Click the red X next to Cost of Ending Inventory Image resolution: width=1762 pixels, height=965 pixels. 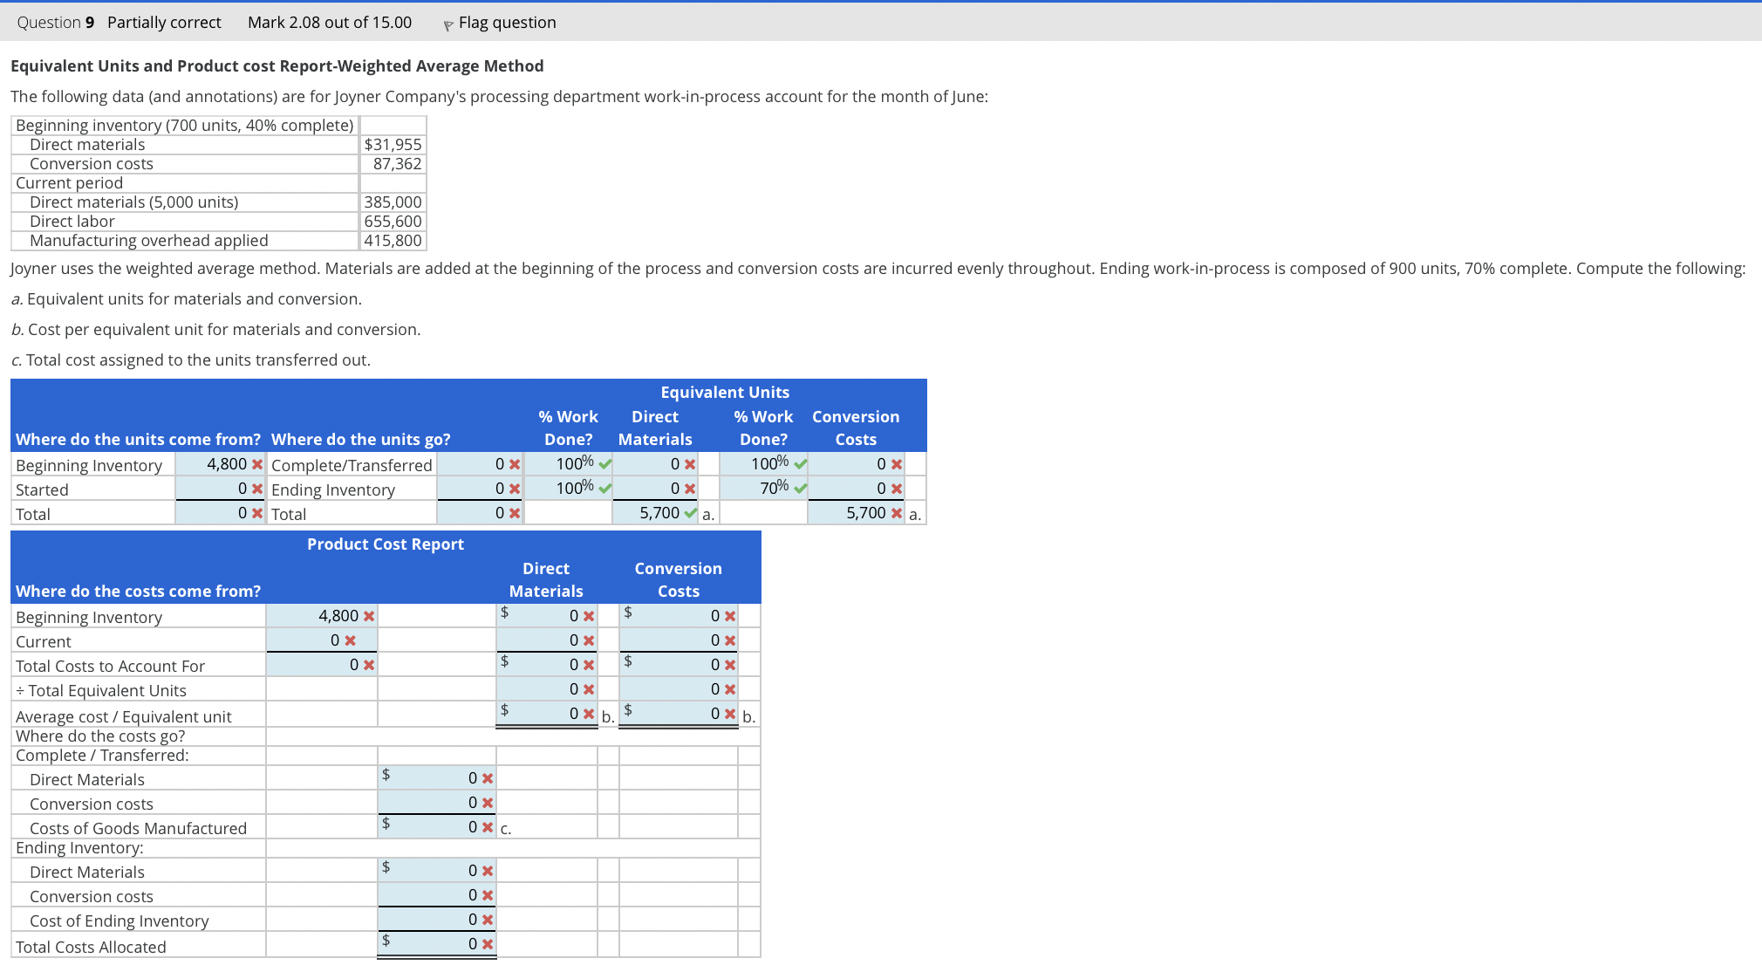486,919
